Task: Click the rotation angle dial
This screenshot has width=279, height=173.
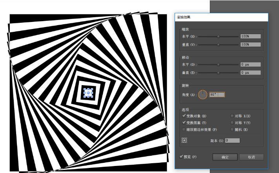Action: (202, 95)
